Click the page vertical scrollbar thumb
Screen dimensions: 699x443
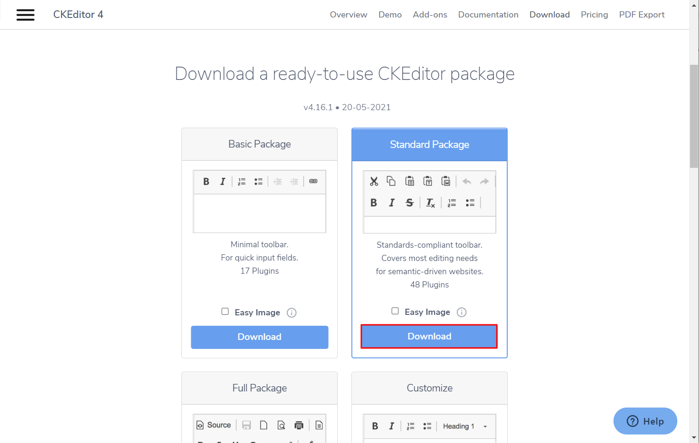coord(694,116)
